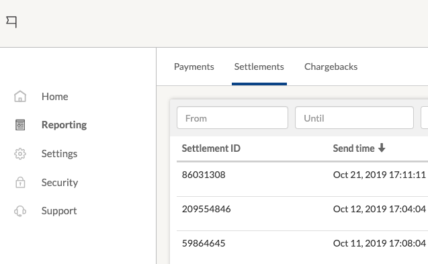The height and width of the screenshot is (264, 428).
Task: Select settlement ID 86031308
Action: 204,175
